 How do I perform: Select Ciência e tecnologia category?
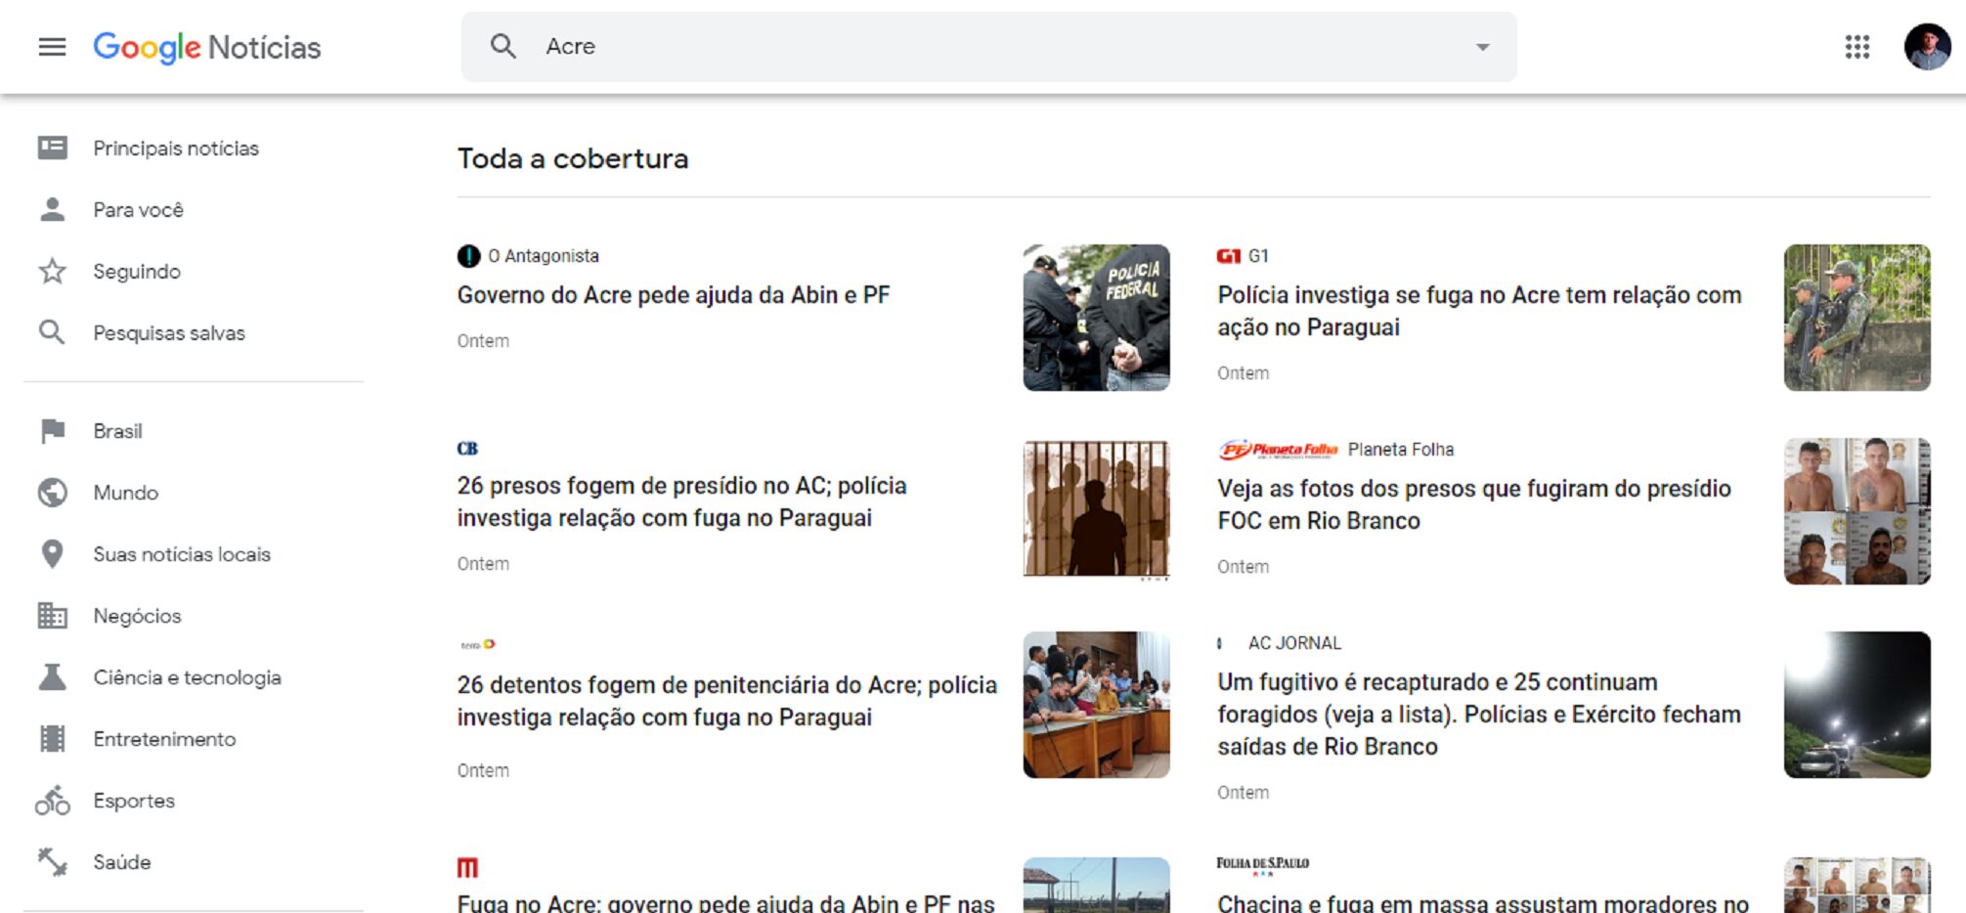(x=187, y=677)
